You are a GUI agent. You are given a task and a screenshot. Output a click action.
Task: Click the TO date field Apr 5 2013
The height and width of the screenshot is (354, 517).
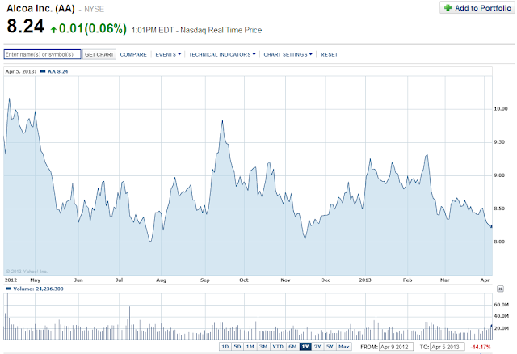448,347
